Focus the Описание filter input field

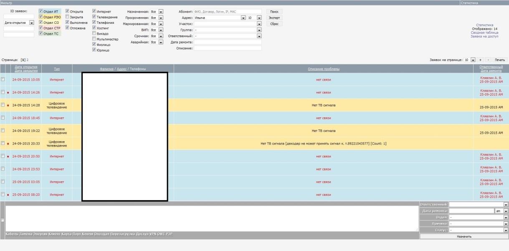pos(228,48)
